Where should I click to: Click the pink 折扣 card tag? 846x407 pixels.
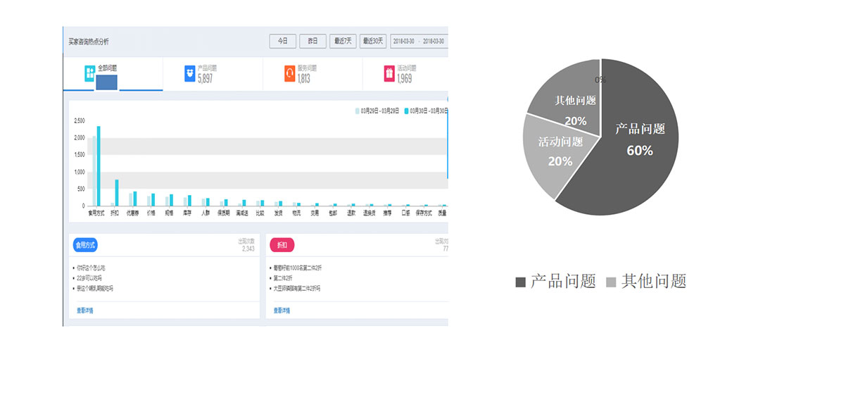coord(282,245)
